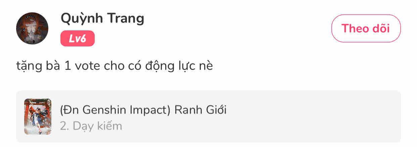Open Quỳnh Trang's profile avatar

tap(32, 28)
